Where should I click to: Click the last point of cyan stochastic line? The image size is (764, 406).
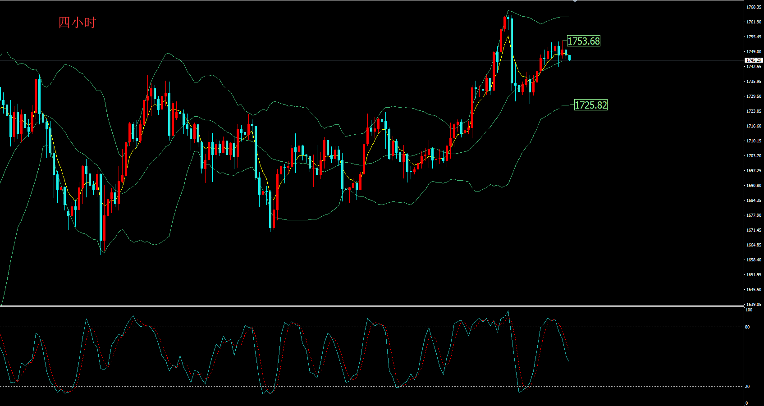pyautogui.click(x=569, y=362)
